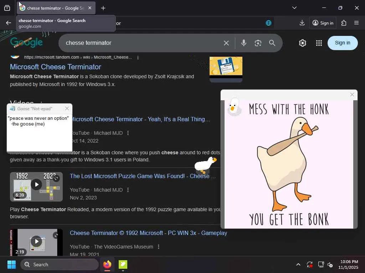The width and height of the screenshot is (365, 273).
Task: Open network status tray icon
Action: 321,264
